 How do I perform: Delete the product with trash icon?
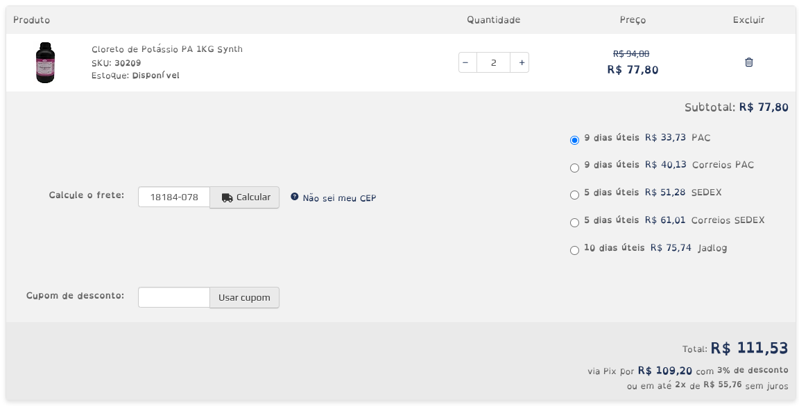[x=748, y=62]
